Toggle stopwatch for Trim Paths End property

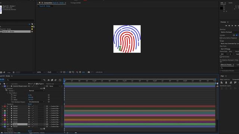12,98
